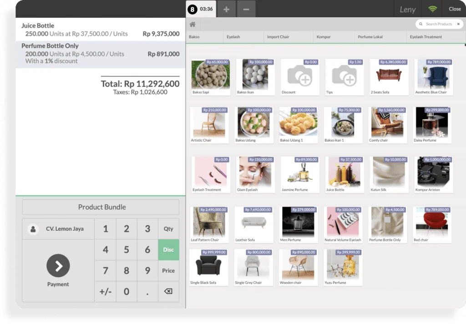
Task: Click the Payment arrow button
Action: pyautogui.click(x=58, y=266)
